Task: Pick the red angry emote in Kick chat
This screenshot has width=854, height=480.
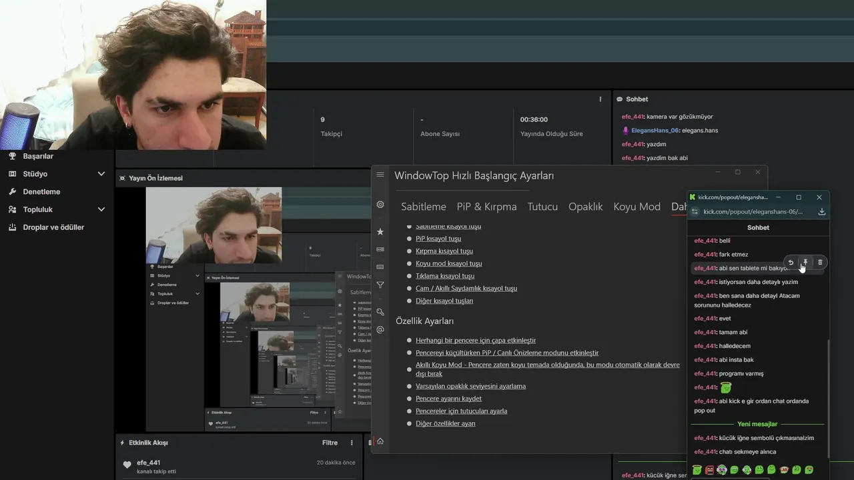Action: click(x=710, y=470)
